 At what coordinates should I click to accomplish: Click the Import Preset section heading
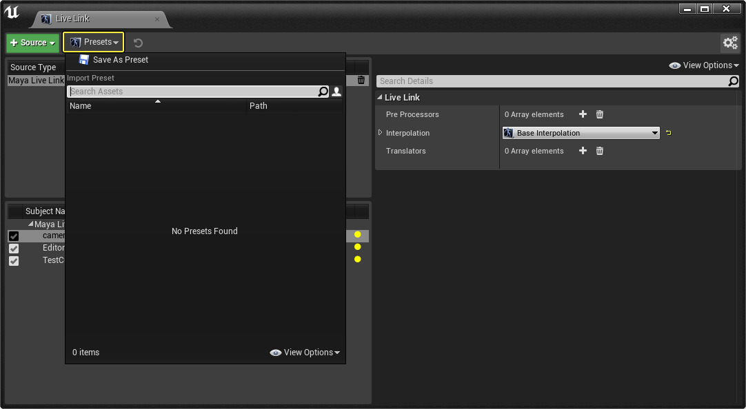pos(90,78)
